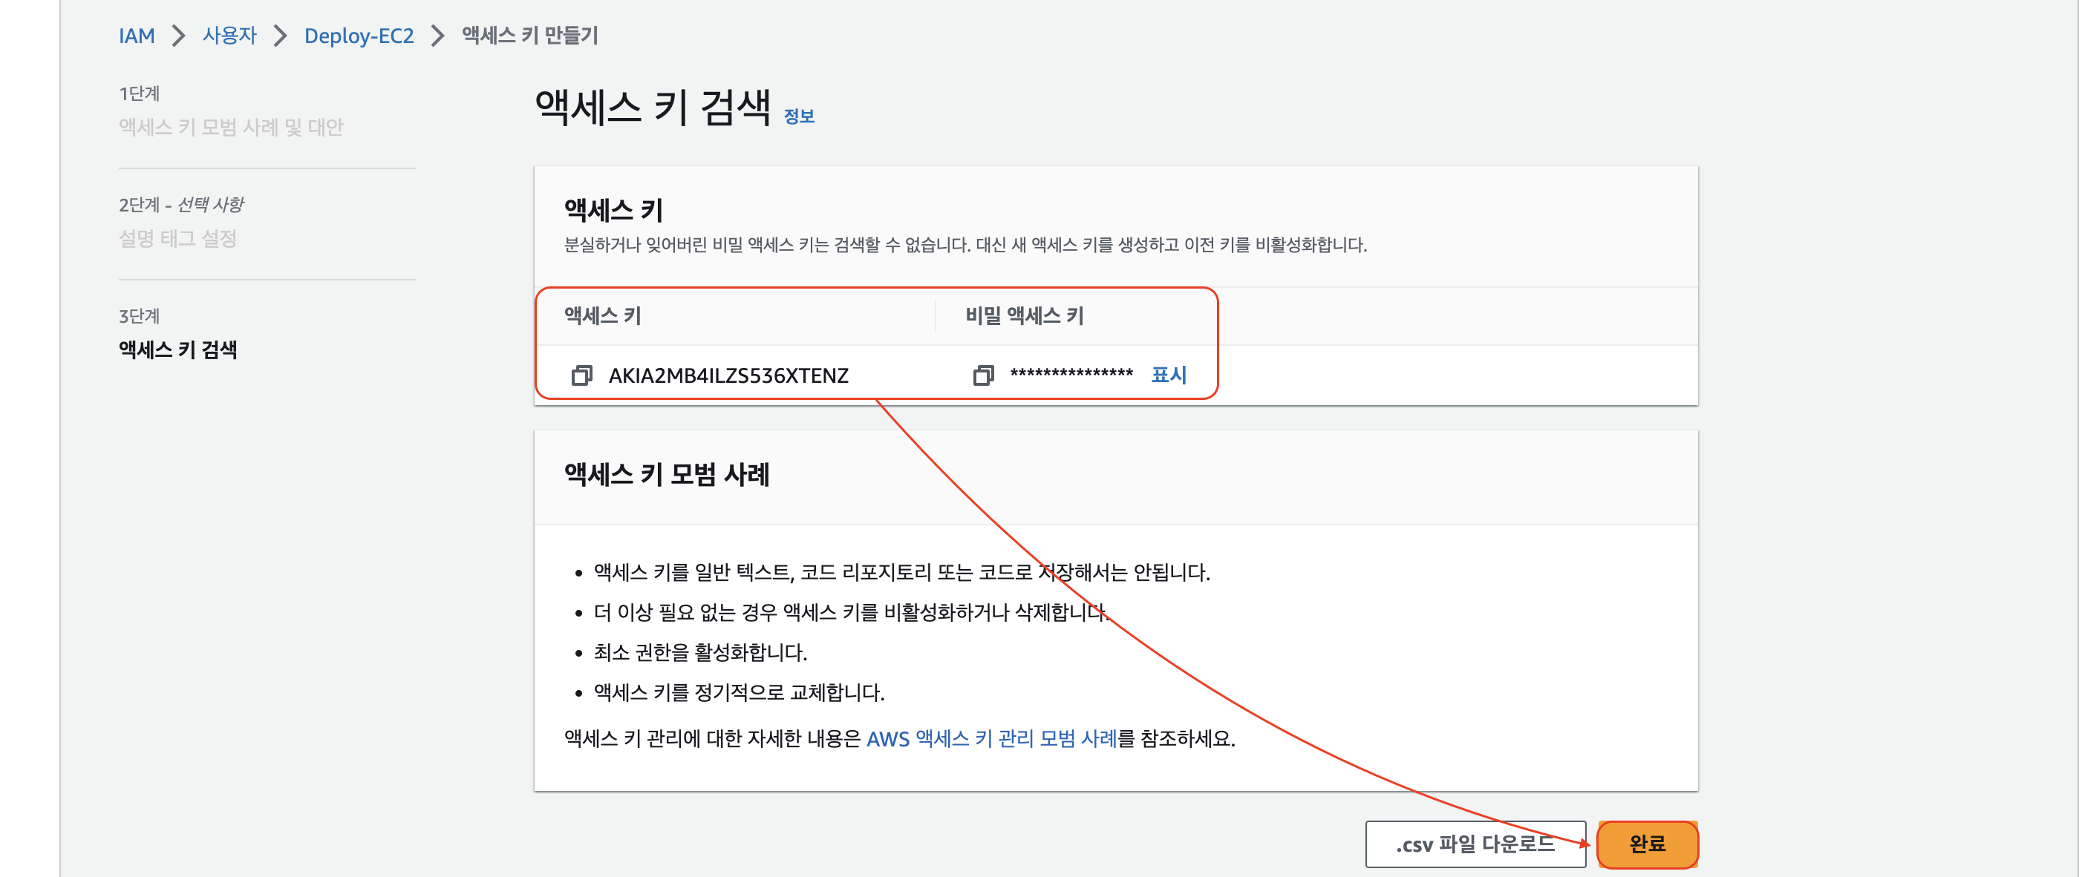This screenshot has height=877, width=2079.
Task: Click the 비밀 액세스 키 column header
Action: tap(1024, 315)
